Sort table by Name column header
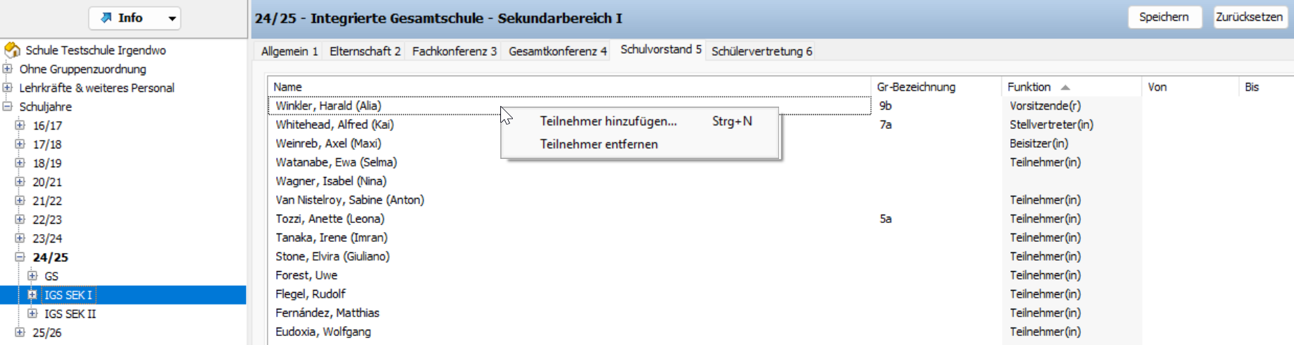The width and height of the screenshot is (1294, 345). [x=288, y=87]
